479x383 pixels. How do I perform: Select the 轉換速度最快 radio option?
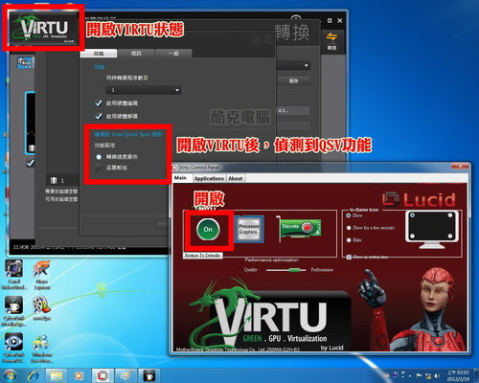click(x=99, y=157)
